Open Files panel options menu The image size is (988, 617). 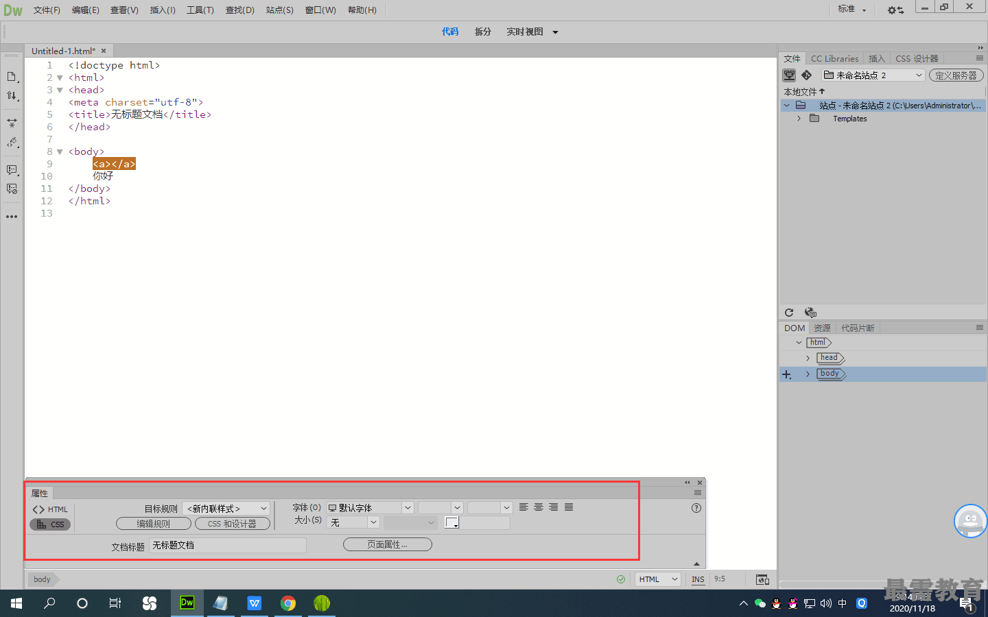[x=980, y=58]
